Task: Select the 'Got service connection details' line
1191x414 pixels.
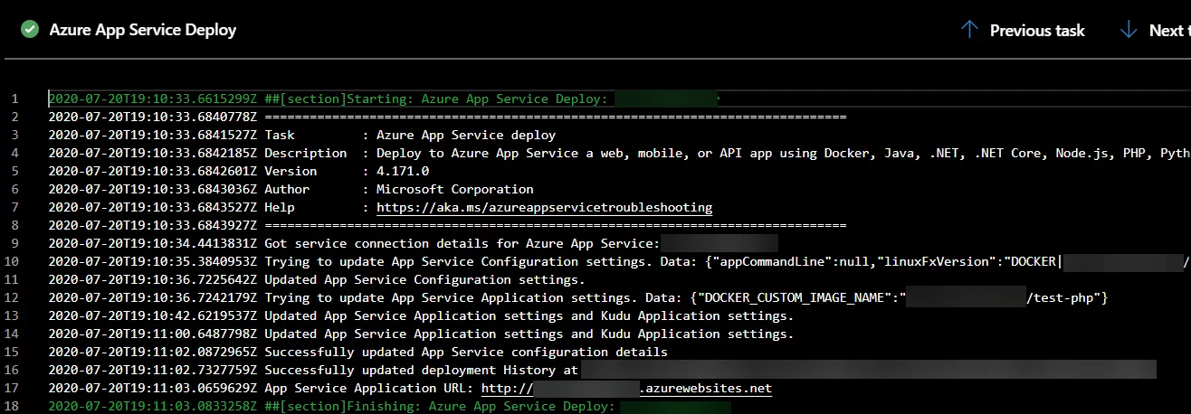Action: [413, 243]
